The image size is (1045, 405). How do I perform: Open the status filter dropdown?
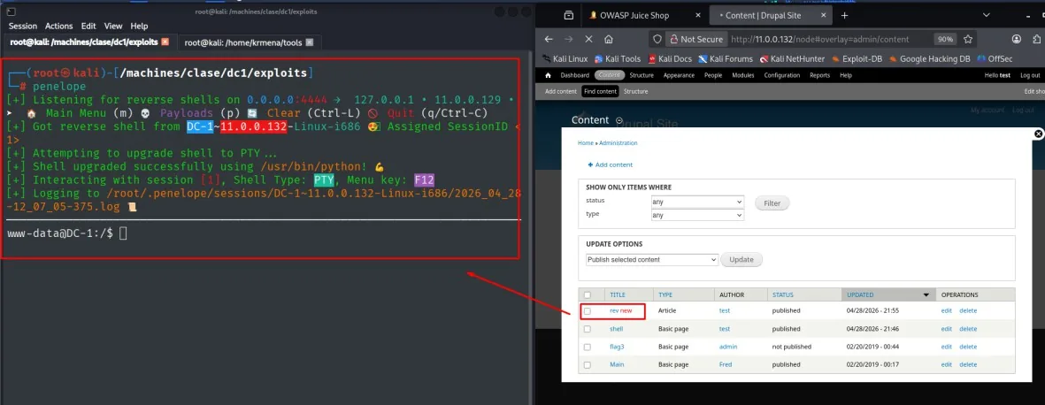(x=697, y=202)
